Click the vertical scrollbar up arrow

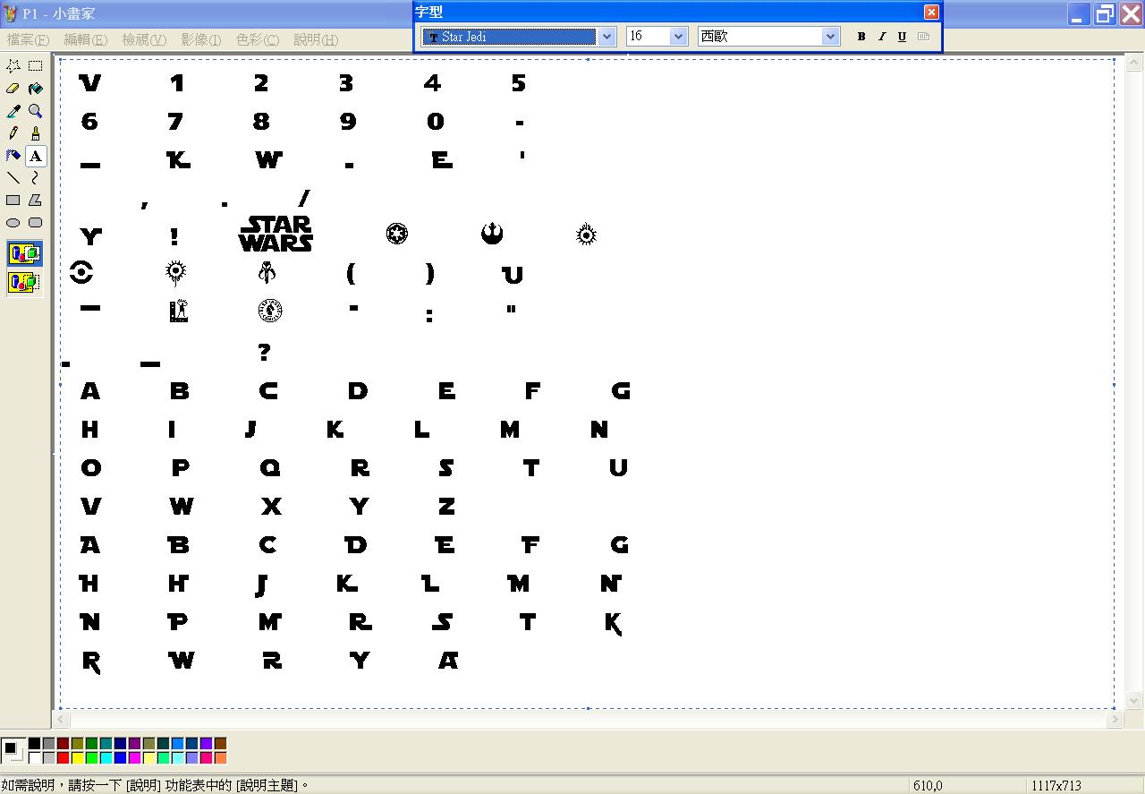click(1133, 64)
